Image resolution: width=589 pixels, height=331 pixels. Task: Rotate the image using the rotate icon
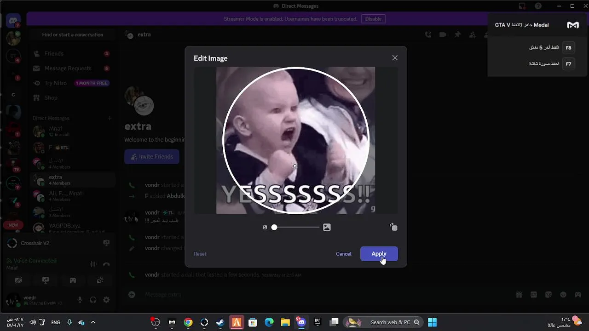[393, 227]
